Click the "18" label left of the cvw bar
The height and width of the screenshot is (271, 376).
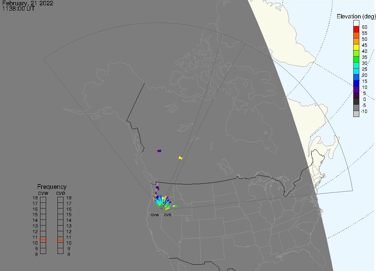[x=35, y=198]
